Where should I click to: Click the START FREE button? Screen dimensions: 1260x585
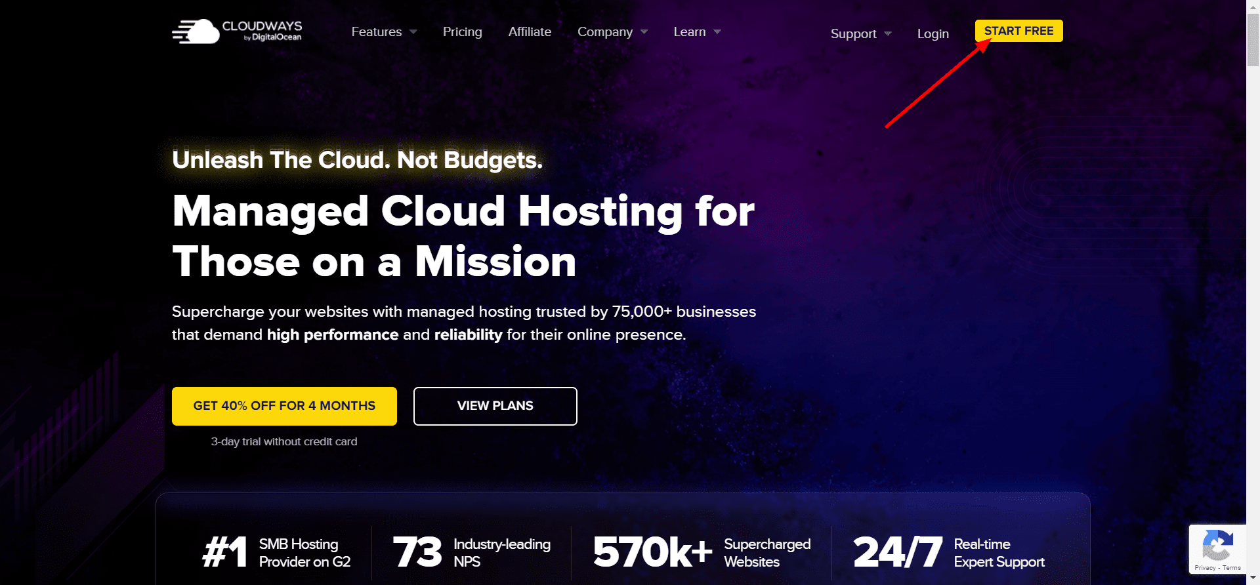pyautogui.click(x=1018, y=31)
